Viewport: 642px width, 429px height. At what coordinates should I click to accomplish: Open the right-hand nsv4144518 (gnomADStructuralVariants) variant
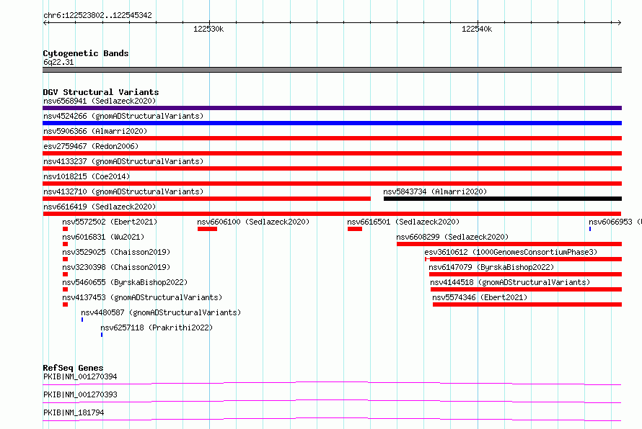pyautogui.click(x=510, y=282)
